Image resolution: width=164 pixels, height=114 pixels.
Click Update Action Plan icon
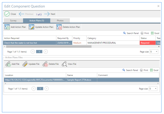[x=32, y=27]
